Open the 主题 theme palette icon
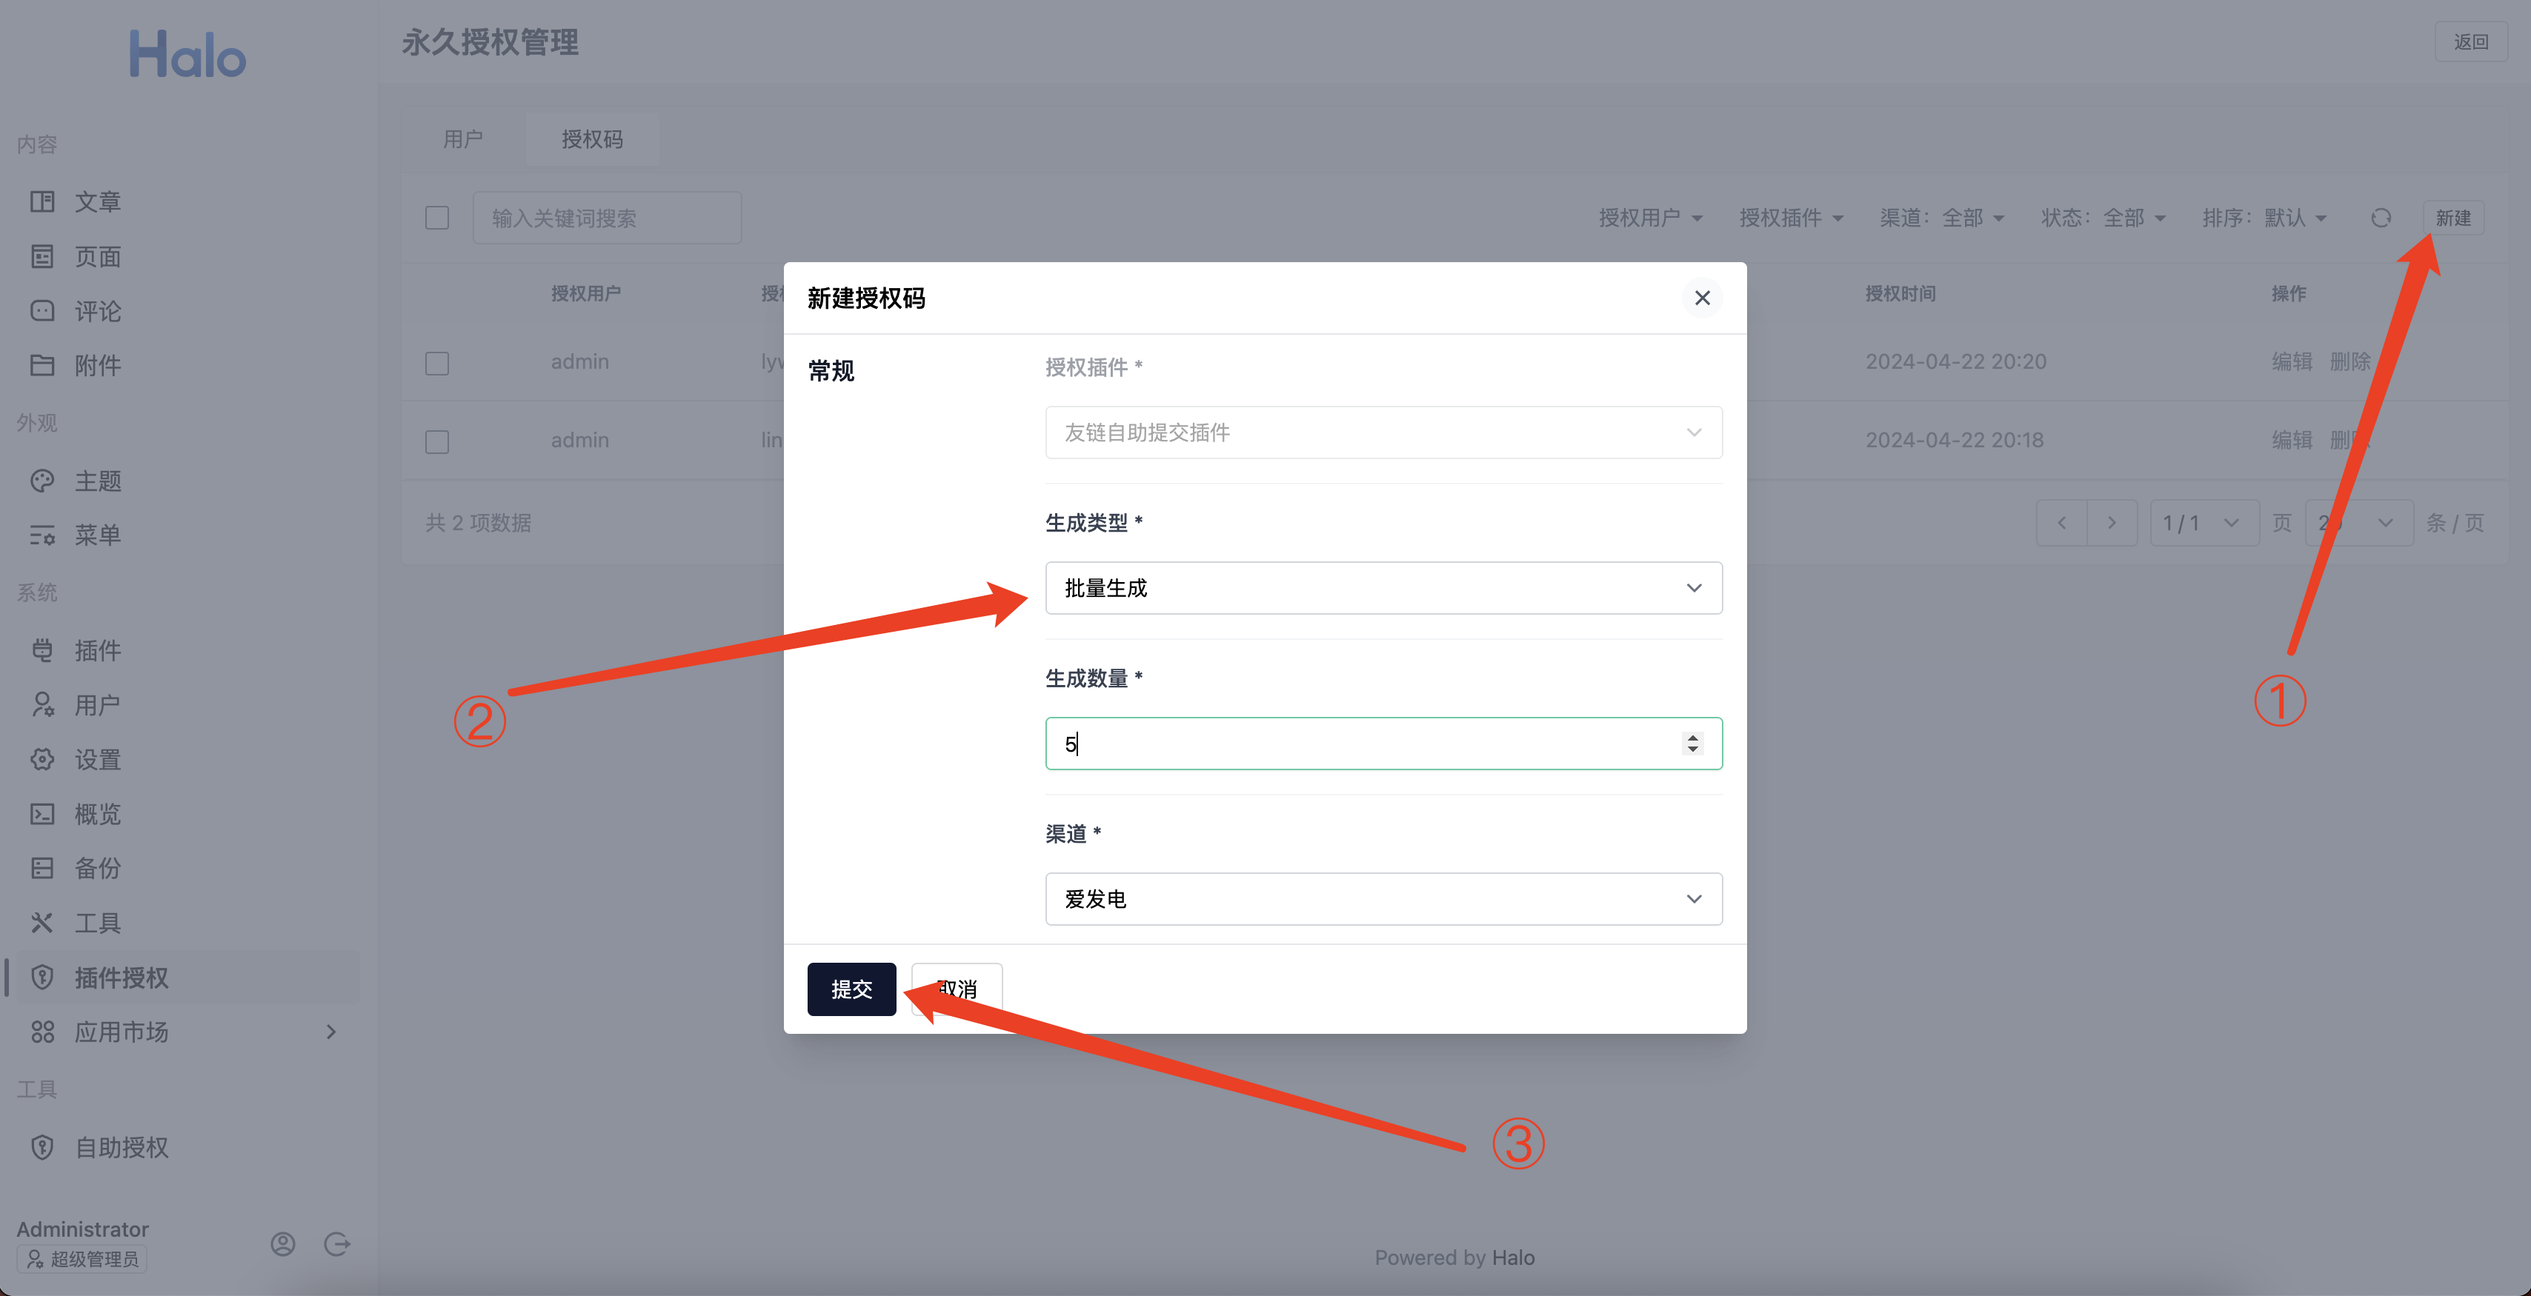 pos(42,480)
